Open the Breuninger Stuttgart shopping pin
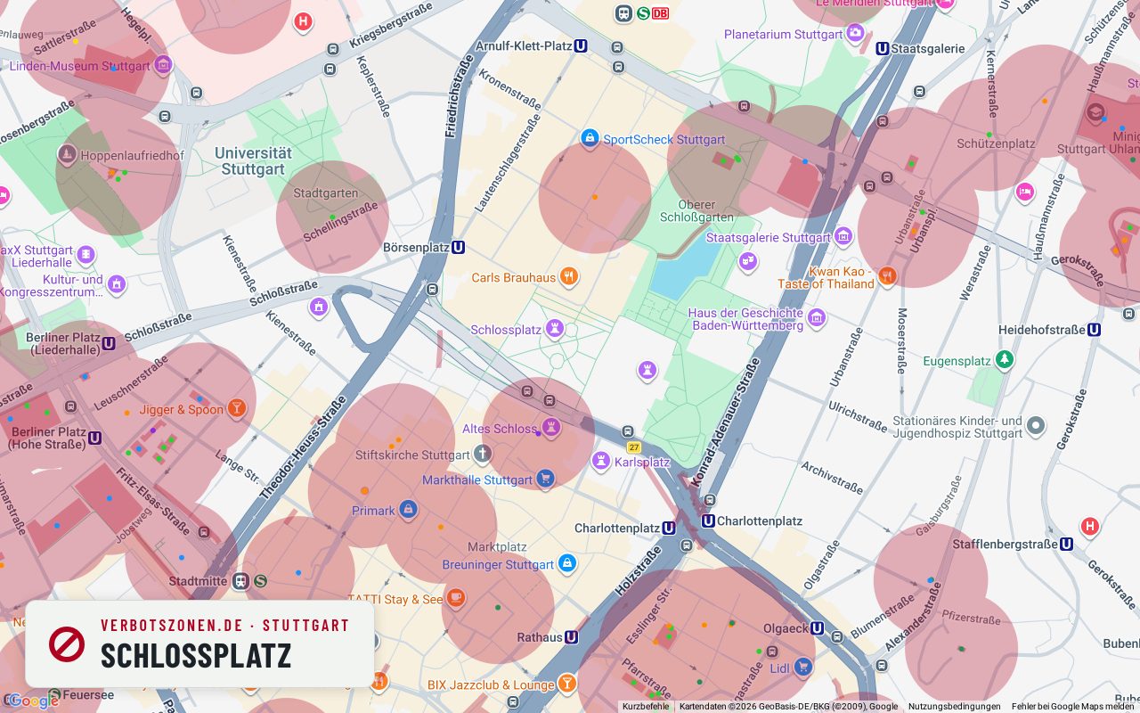Screen dimensions: 1140x713 click(x=567, y=564)
